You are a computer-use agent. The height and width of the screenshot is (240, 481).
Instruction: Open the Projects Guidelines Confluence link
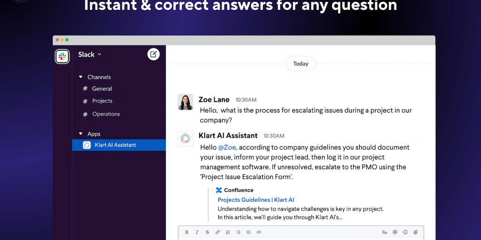(x=256, y=200)
